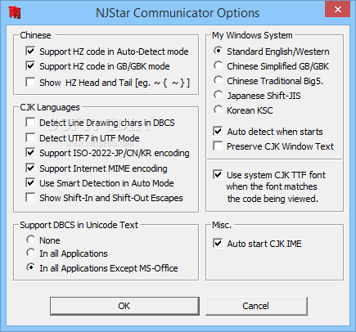Select Chinese Traditional Big5 option
356x332 pixels.
point(218,80)
